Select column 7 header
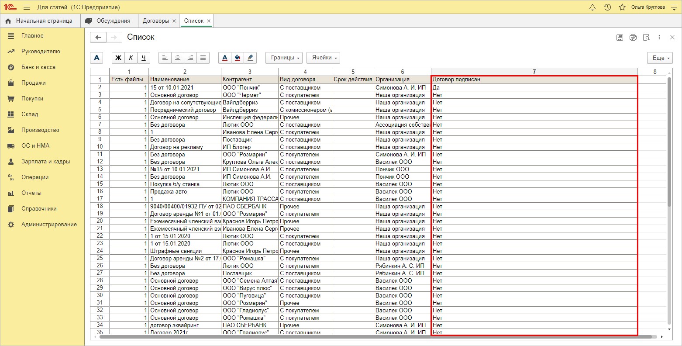Screen dimensions: 682x346 tap(534, 72)
